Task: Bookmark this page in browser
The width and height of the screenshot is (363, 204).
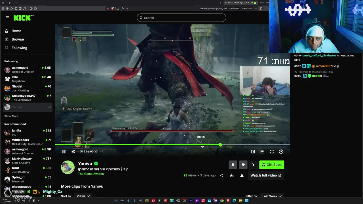Action: pos(261,8)
